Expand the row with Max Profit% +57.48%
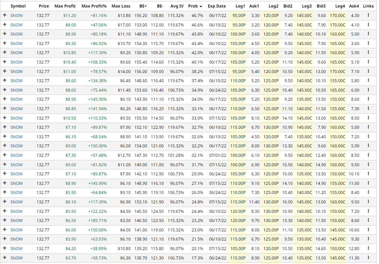 (4, 155)
